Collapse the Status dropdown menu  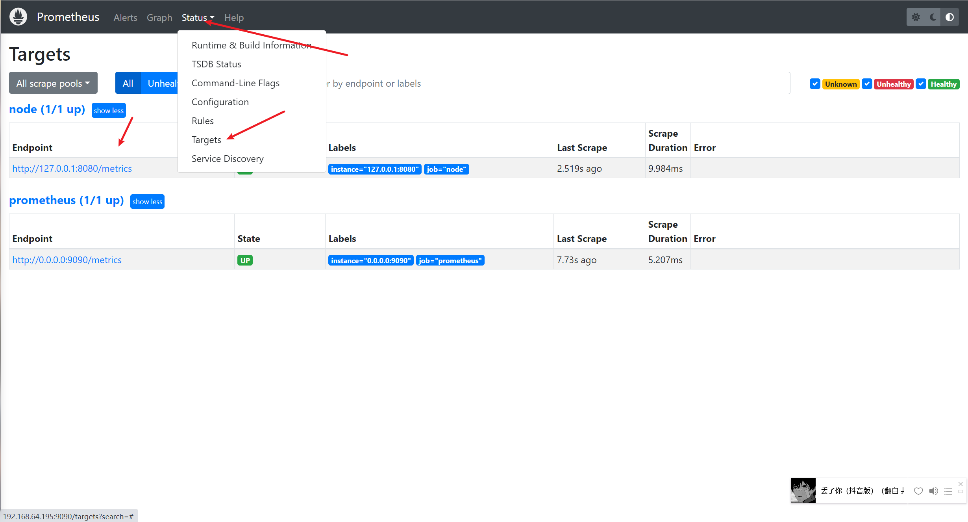click(x=198, y=18)
